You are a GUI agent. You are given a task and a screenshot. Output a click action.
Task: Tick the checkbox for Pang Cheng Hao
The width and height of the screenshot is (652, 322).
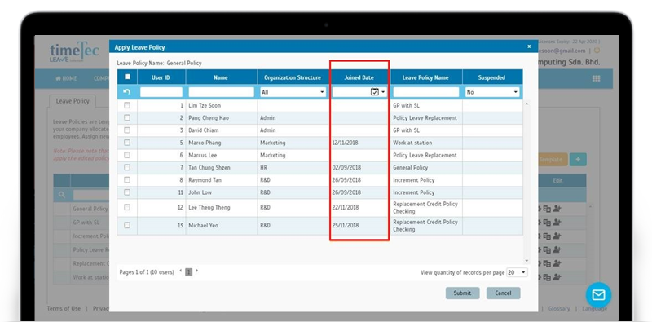(127, 118)
